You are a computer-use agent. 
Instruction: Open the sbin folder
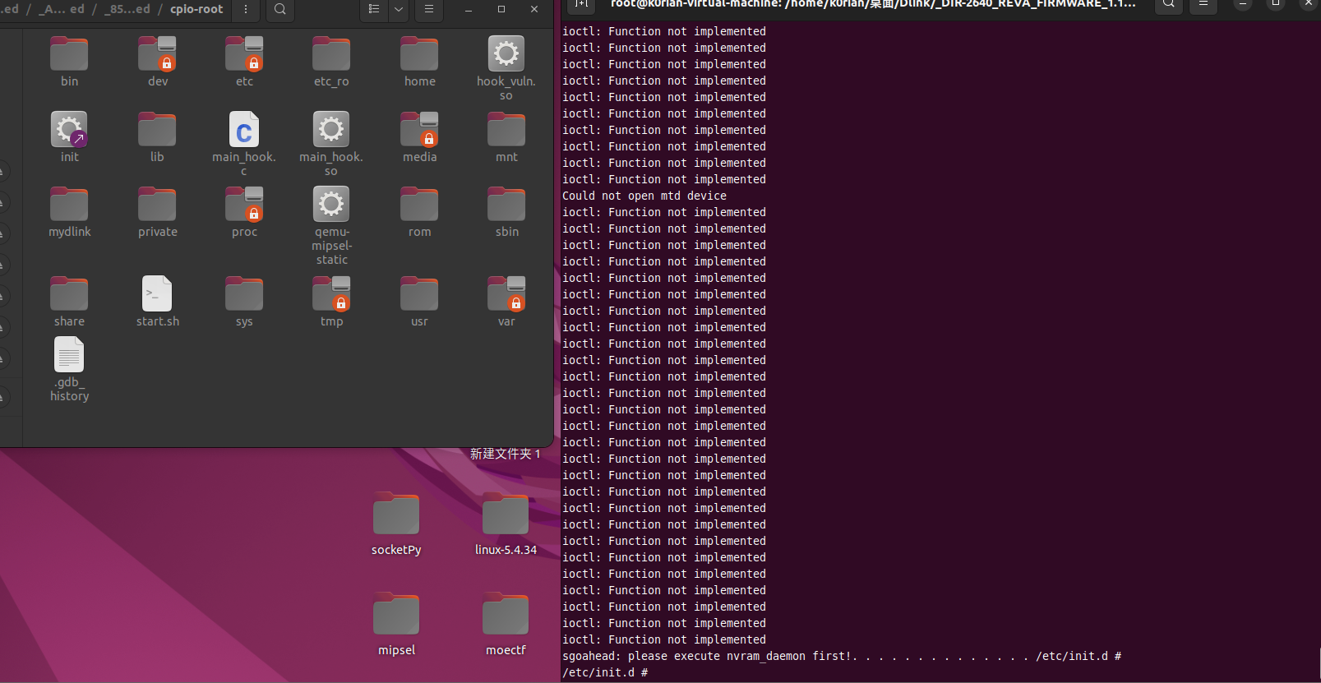pyautogui.click(x=506, y=212)
